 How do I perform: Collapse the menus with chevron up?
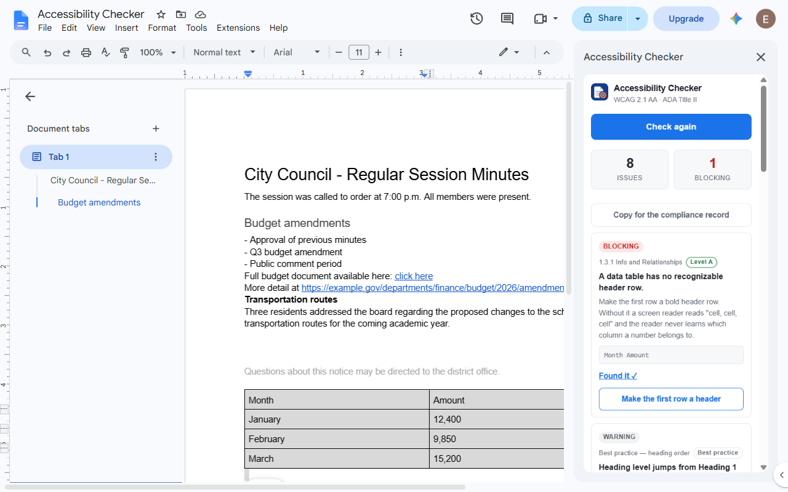point(546,52)
